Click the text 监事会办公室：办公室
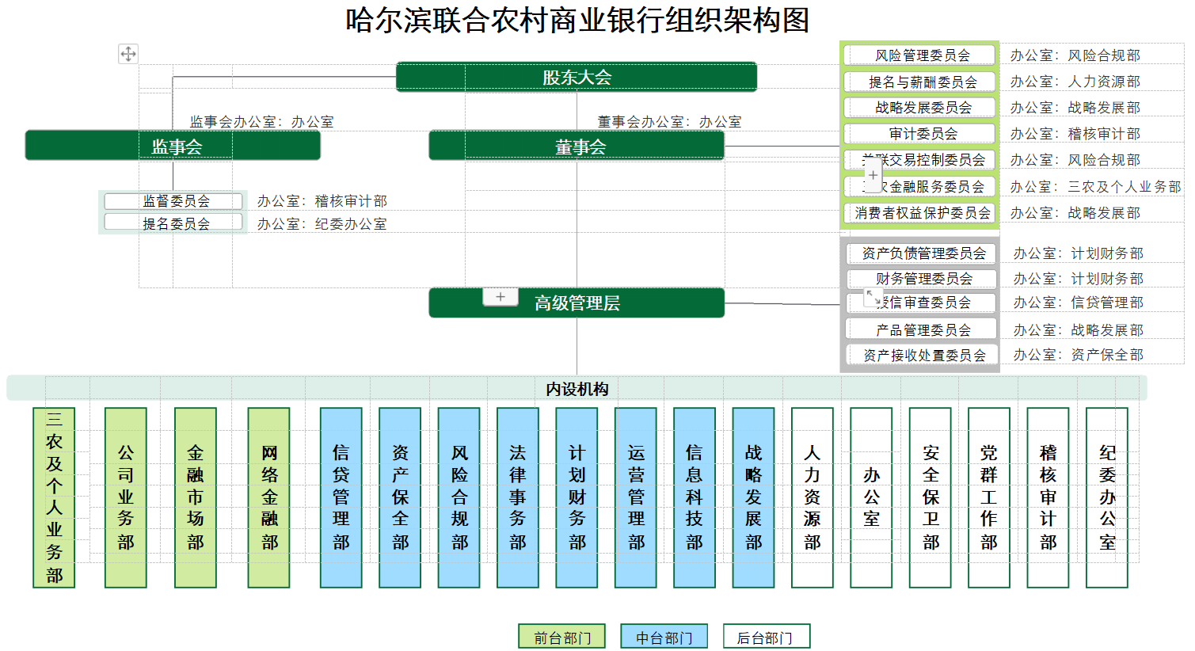Image resolution: width=1195 pixels, height=651 pixels. pos(261,121)
